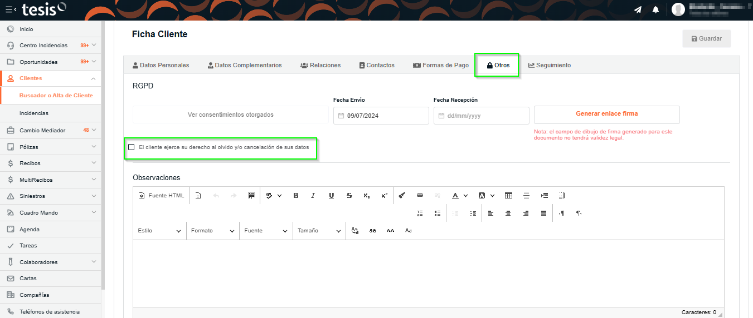Justify text alignment
Viewport: 753px width, 318px height.
click(543, 213)
